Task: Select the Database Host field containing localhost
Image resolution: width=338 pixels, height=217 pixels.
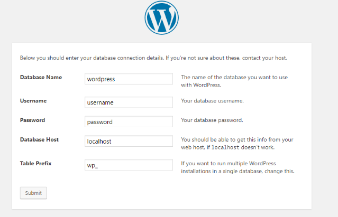Action: pyautogui.click(x=129, y=141)
